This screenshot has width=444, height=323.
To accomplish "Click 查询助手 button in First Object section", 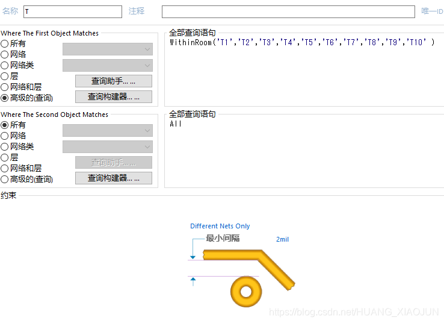I will 114,81.
